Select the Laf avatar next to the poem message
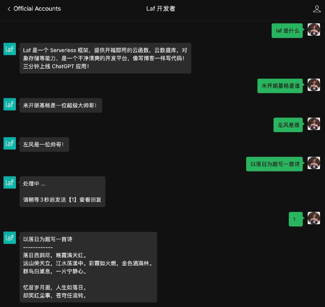Image resolution: width=325 pixels, height=307 pixels. (x=9, y=238)
